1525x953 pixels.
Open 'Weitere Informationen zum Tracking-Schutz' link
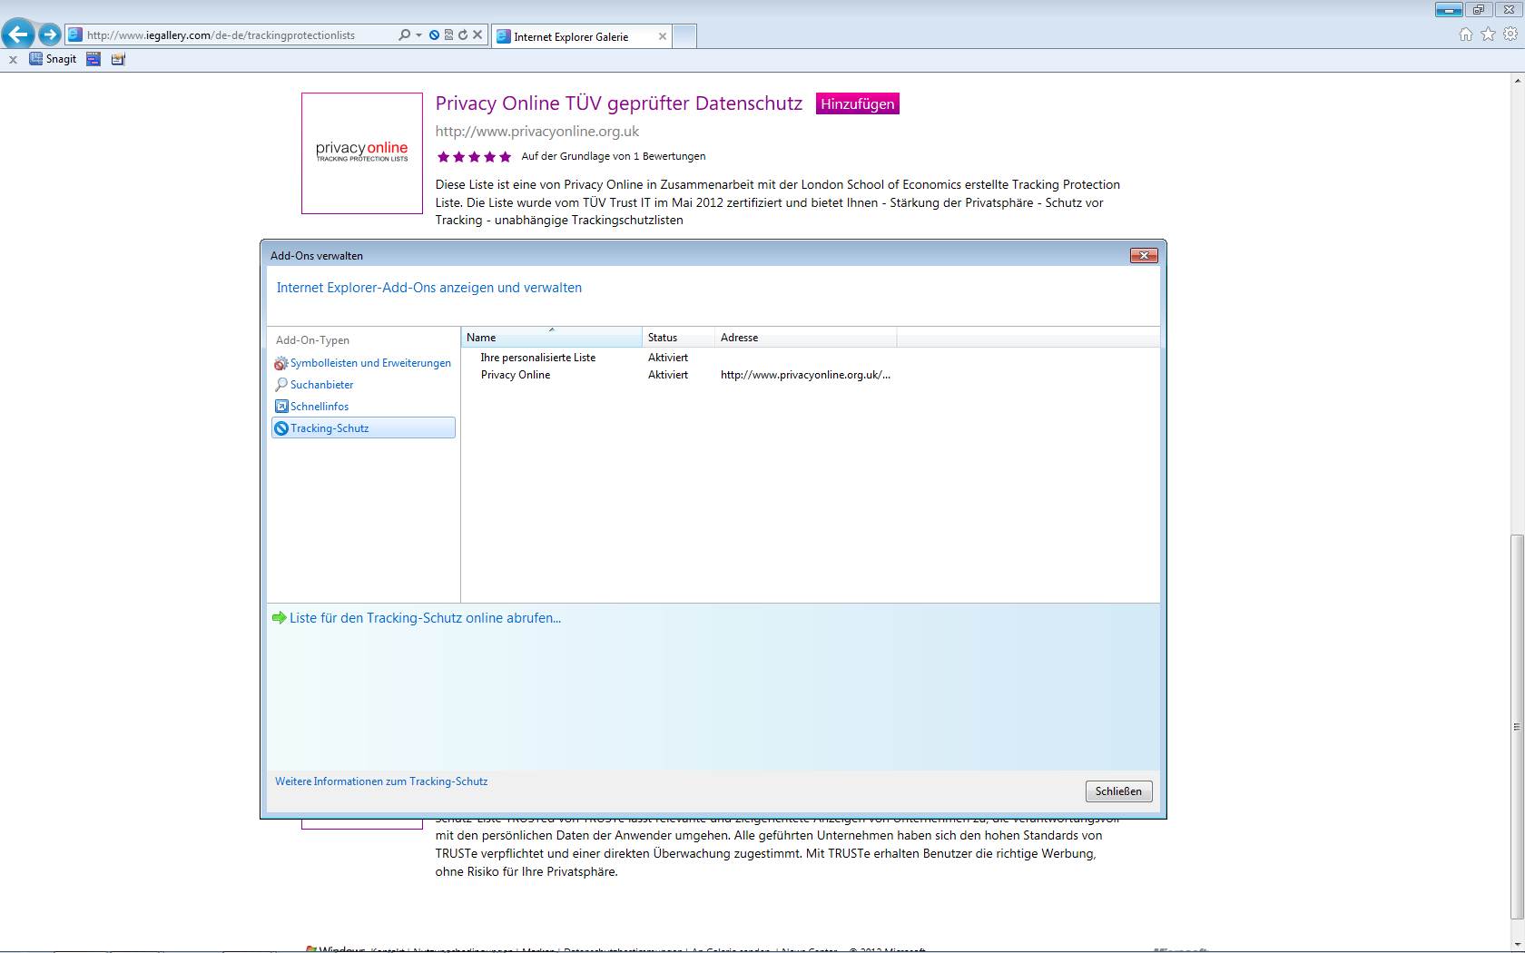point(381,781)
